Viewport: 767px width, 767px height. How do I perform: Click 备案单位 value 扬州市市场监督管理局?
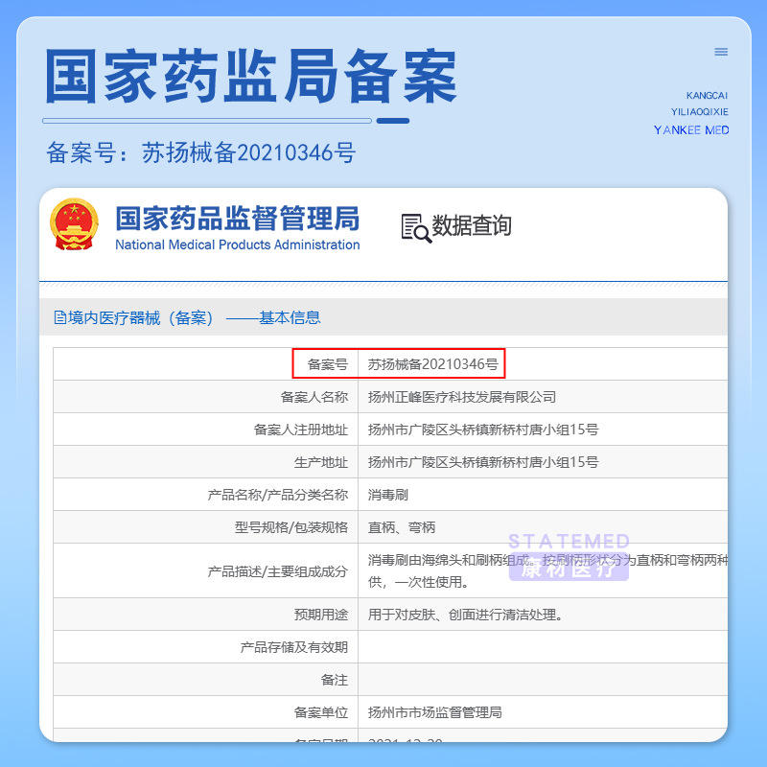[435, 712]
